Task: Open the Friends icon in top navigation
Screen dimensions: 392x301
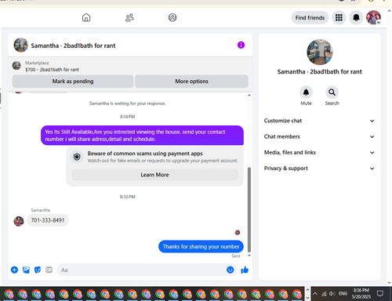Action: click(129, 17)
